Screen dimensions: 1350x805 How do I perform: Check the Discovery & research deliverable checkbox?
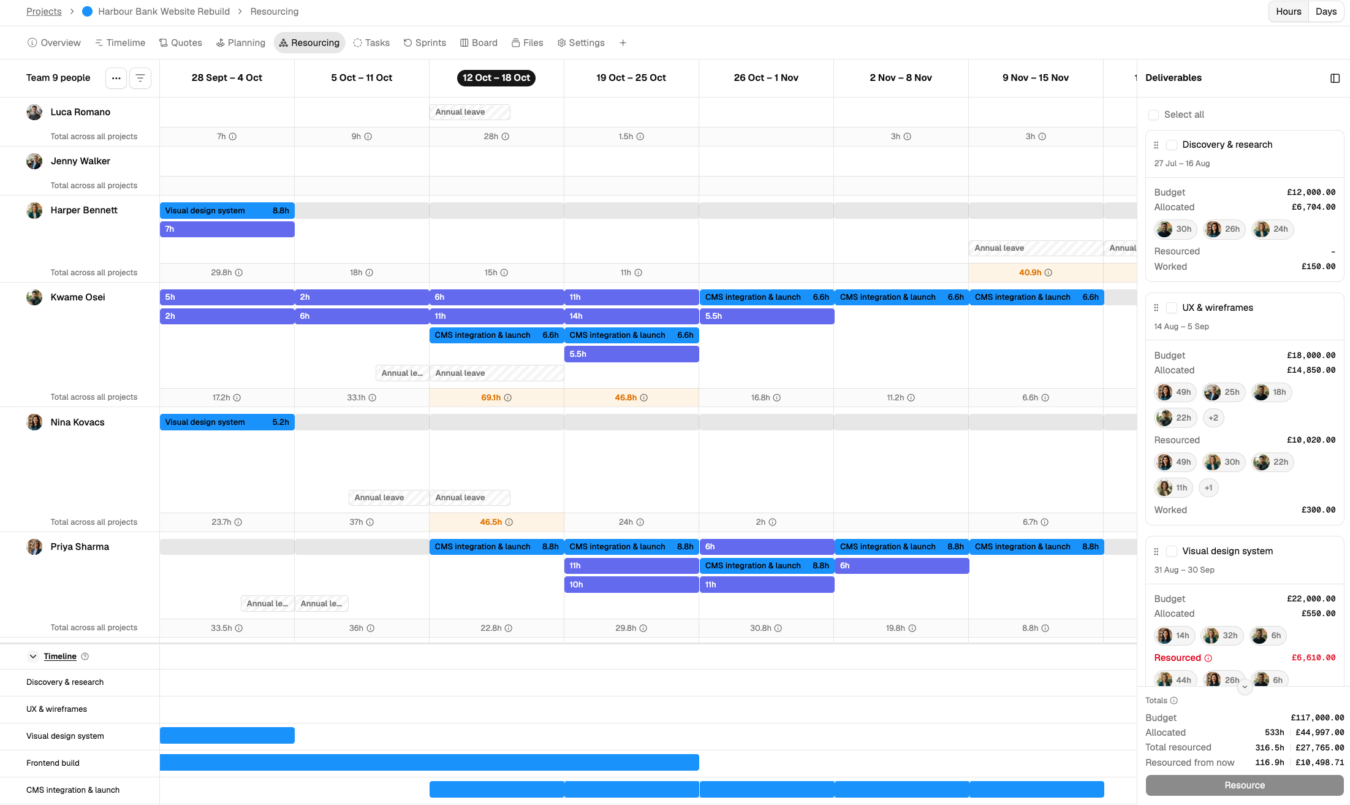click(1172, 145)
